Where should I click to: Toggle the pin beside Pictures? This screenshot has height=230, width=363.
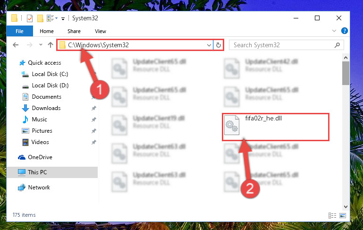[94, 131]
